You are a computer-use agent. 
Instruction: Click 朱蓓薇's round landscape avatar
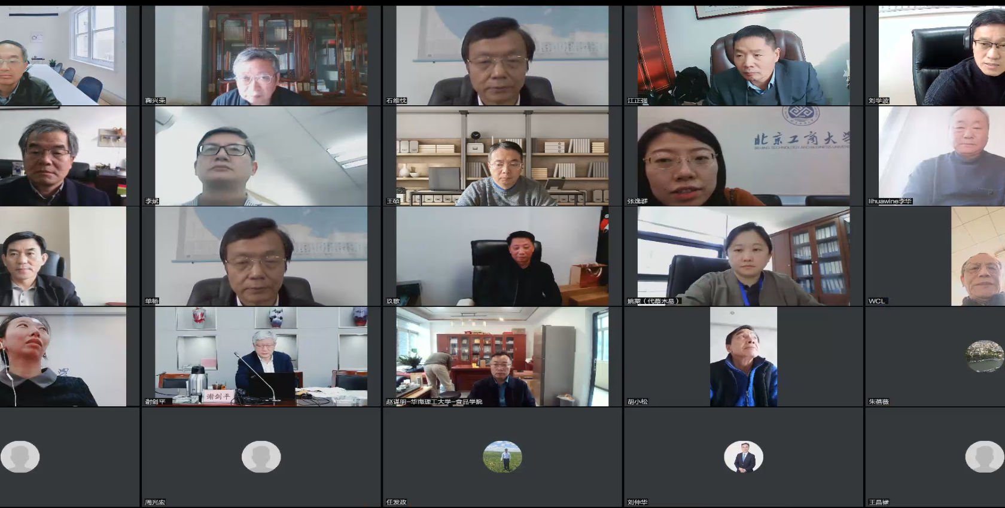click(985, 357)
